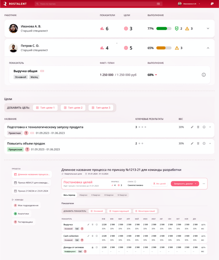Open the Запросить диалог dropdown button

(185, 184)
